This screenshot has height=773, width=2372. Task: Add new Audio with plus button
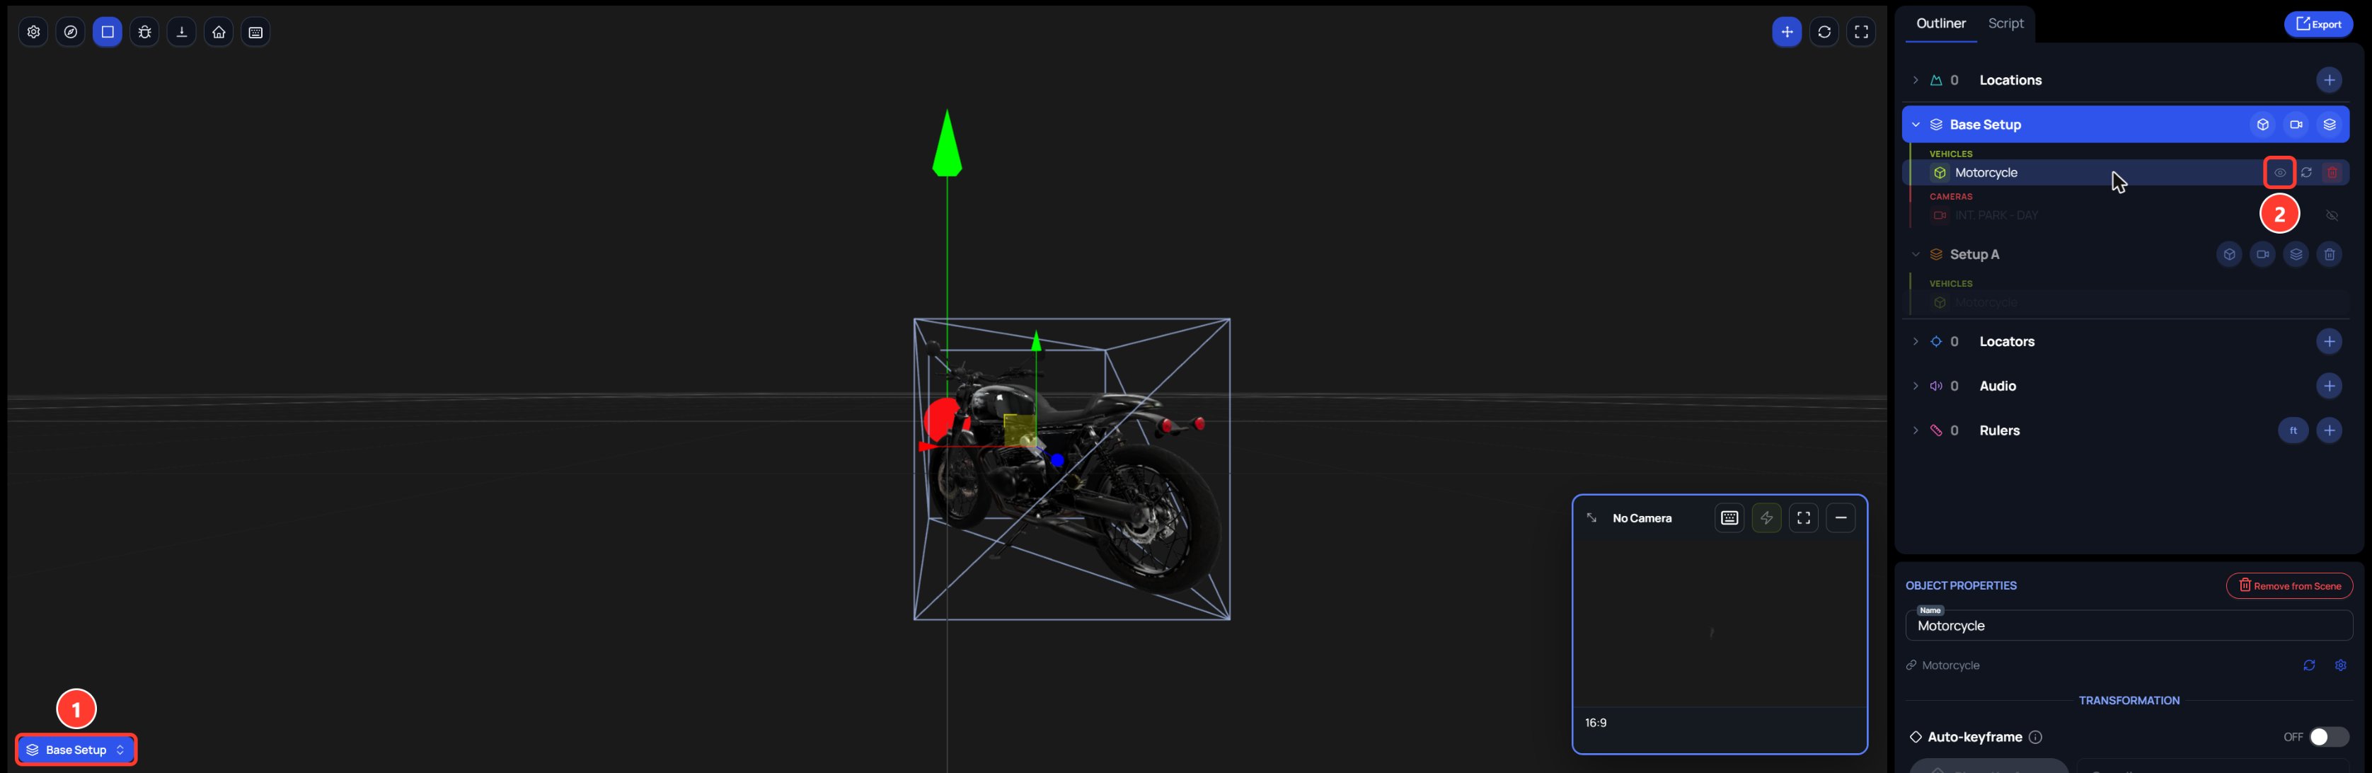pyautogui.click(x=2329, y=386)
